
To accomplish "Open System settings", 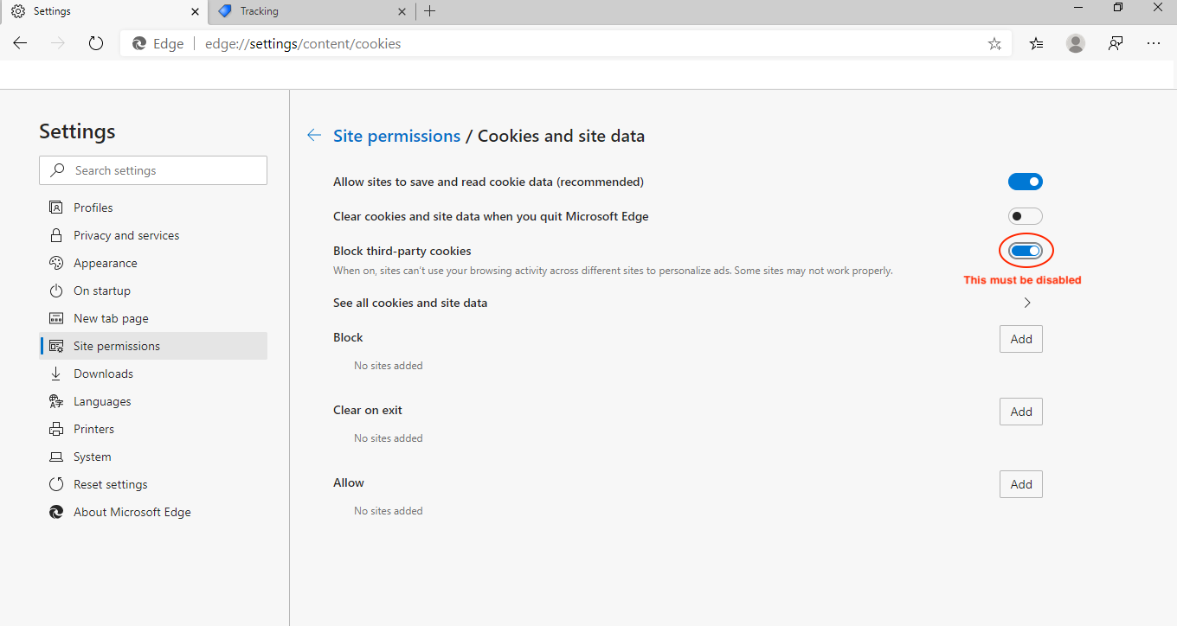I will tap(153, 457).
